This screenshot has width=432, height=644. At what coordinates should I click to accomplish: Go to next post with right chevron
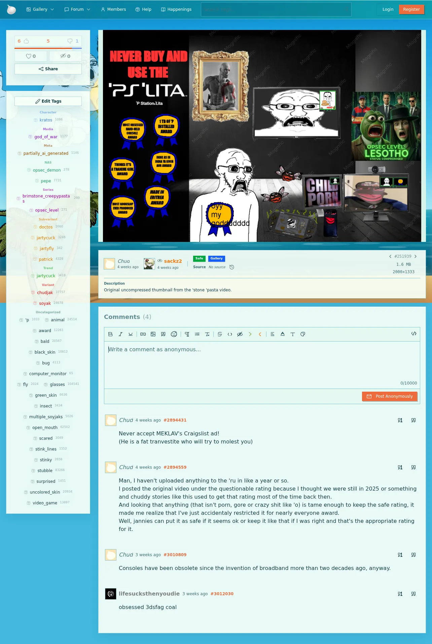click(416, 256)
